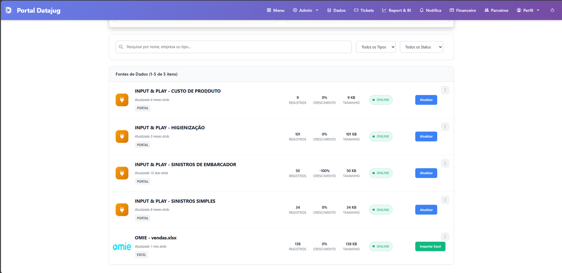Open the Tickets menu item
Viewport: 562px width, 273px height.
coord(364,11)
